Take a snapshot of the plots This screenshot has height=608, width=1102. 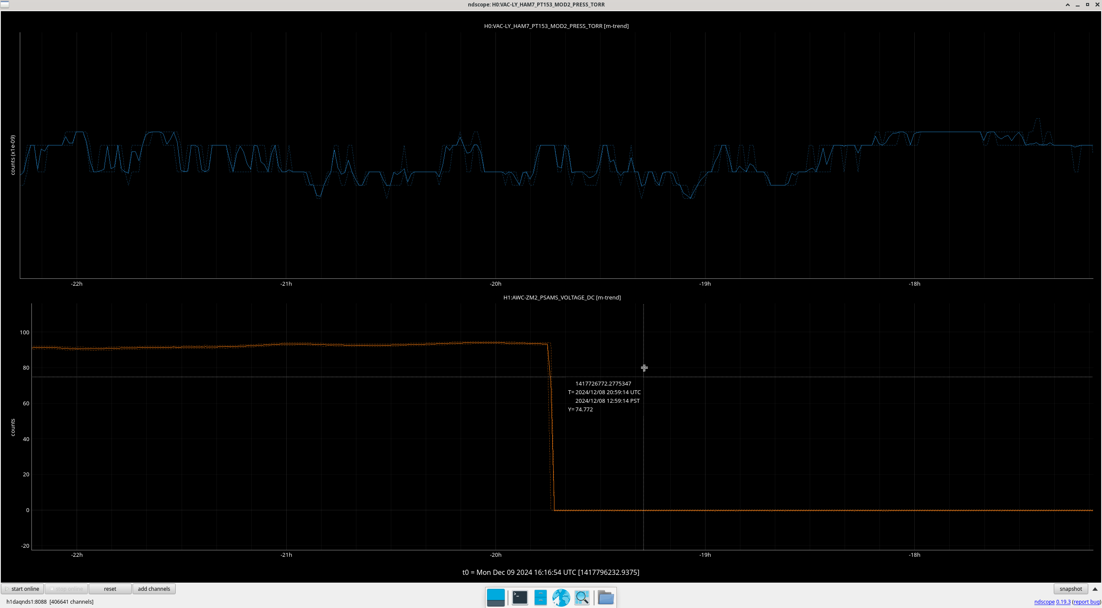point(1071,589)
